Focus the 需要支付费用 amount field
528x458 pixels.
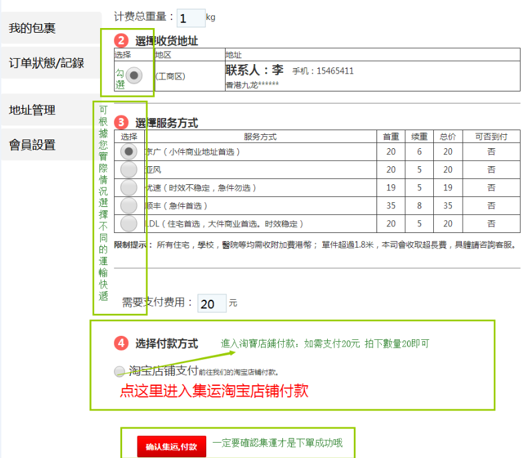(212, 303)
